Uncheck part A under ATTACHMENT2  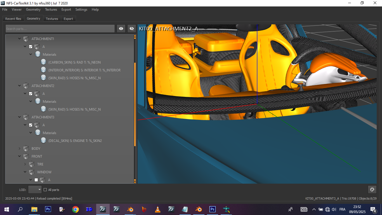[31, 94]
